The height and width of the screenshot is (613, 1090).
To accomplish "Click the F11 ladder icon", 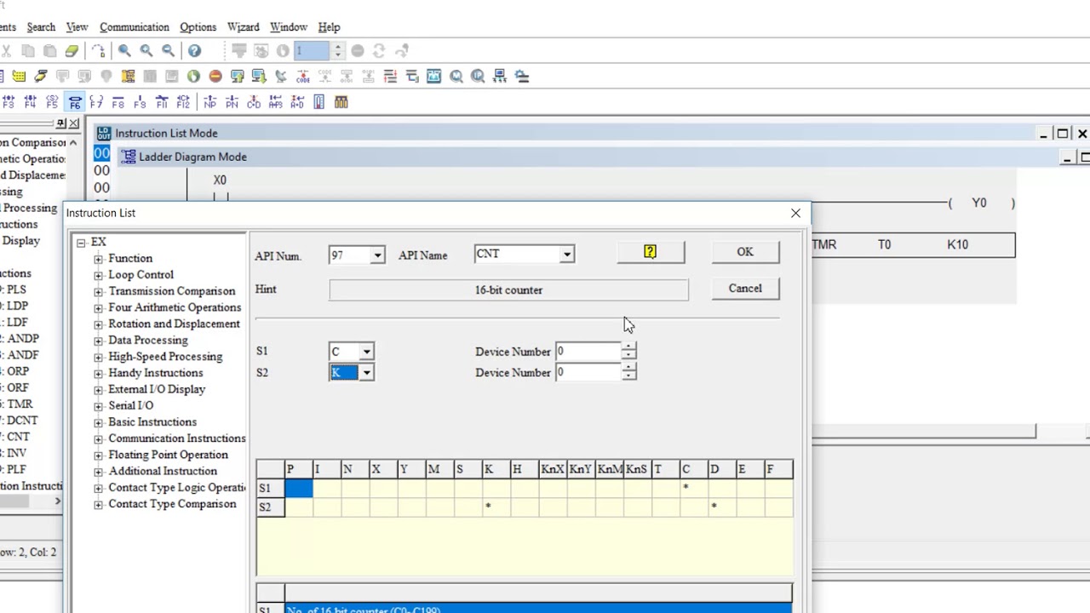I will [162, 102].
